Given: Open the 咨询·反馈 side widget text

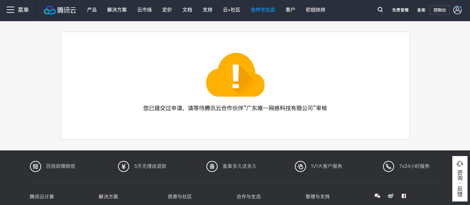Looking at the screenshot, I should [460, 183].
